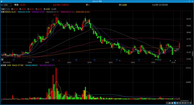The image size is (194, 105).
Task: Click the SMA(10) 15.95 moving average label
Action: click(x=24, y=12)
